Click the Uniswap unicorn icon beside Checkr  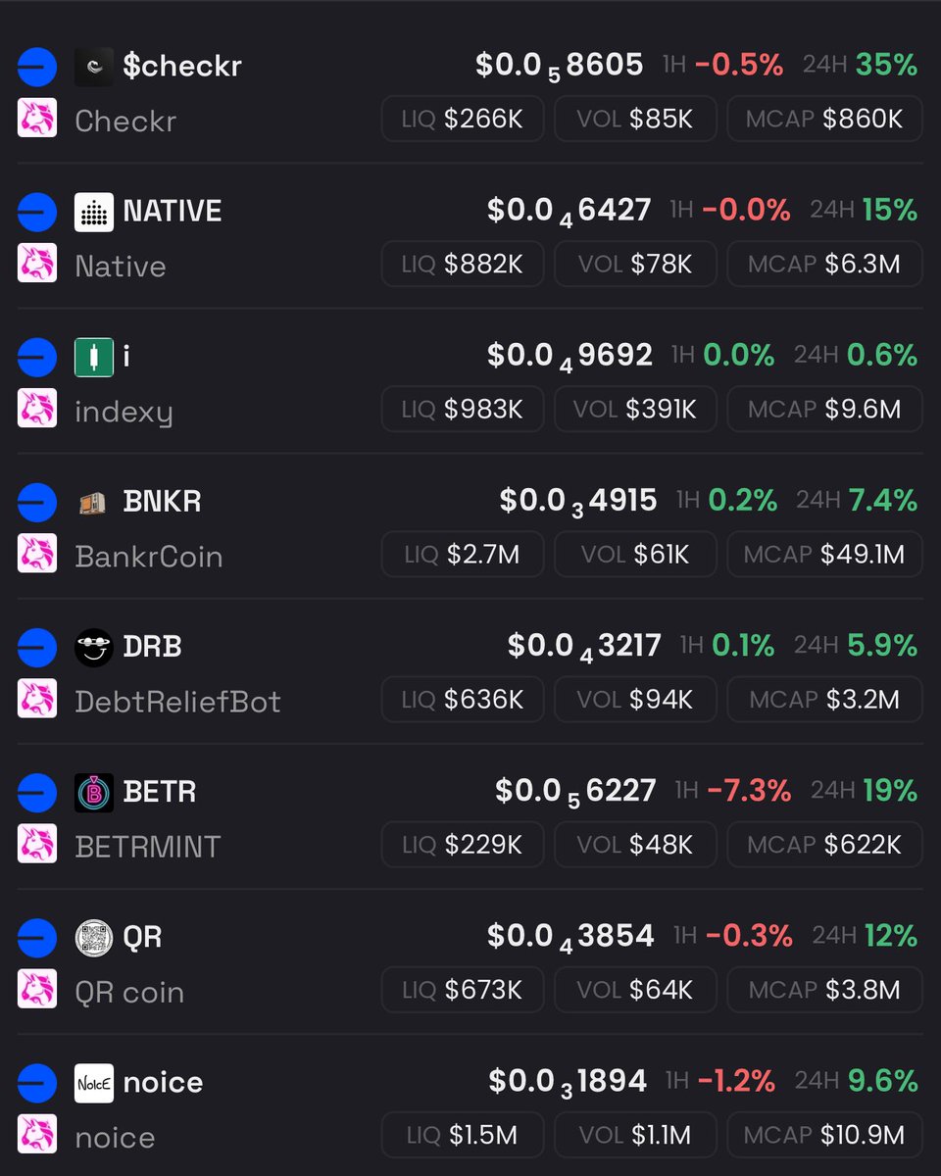click(37, 119)
